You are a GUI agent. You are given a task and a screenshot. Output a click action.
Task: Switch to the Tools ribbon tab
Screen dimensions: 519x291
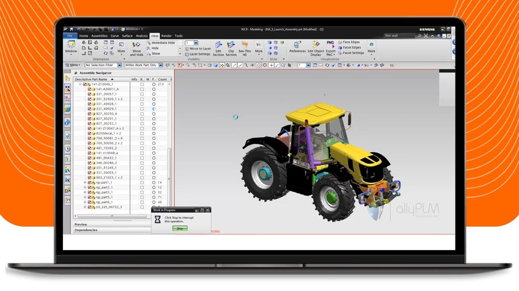pyautogui.click(x=178, y=36)
